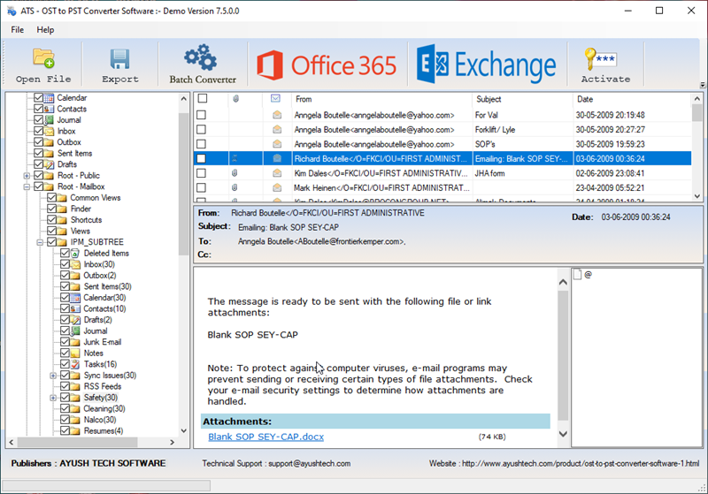Expand the Root - Public tree node
Viewport: 708px width, 494px height.
point(27,176)
